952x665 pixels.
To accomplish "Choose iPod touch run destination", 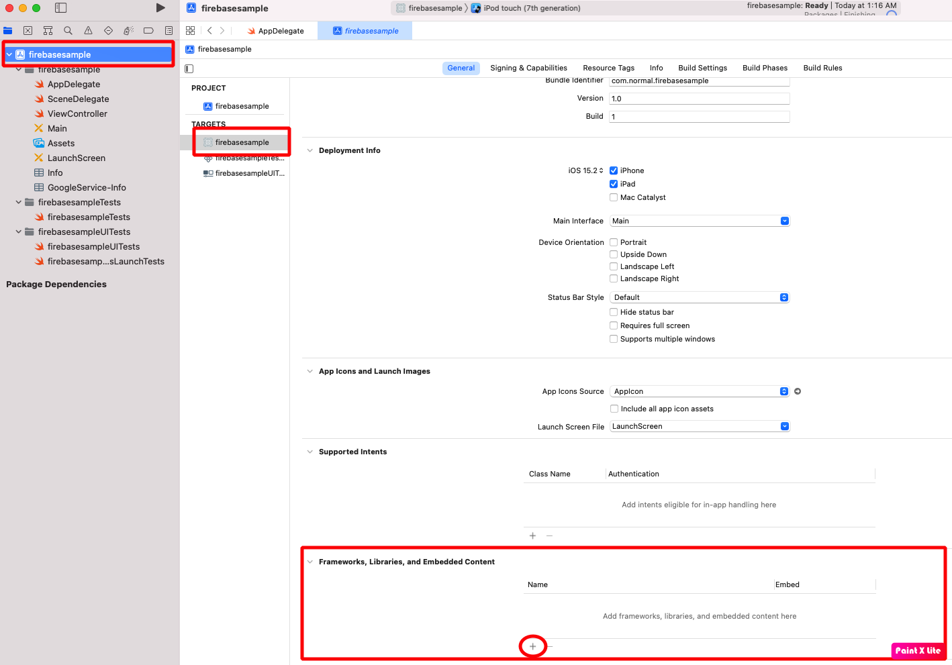I will [526, 8].
